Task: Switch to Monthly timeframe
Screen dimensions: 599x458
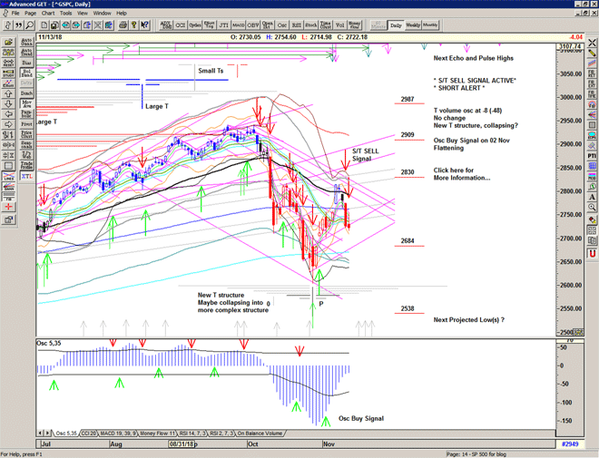Action: (x=430, y=25)
